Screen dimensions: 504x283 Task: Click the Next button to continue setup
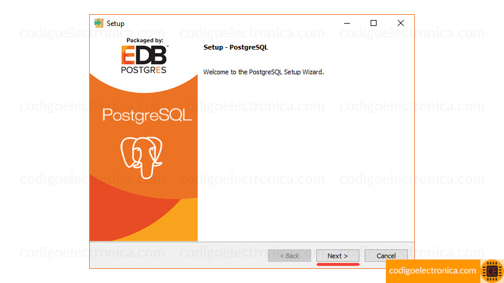(338, 256)
